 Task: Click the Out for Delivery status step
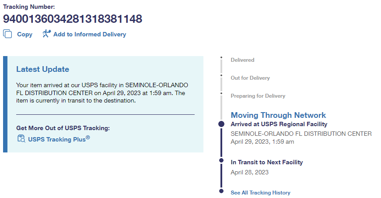pyautogui.click(x=250, y=78)
